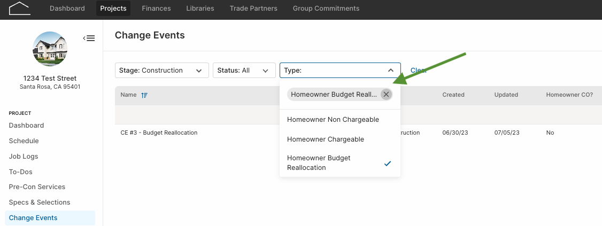Open the Stage: Construction dropdown

[x=161, y=70]
